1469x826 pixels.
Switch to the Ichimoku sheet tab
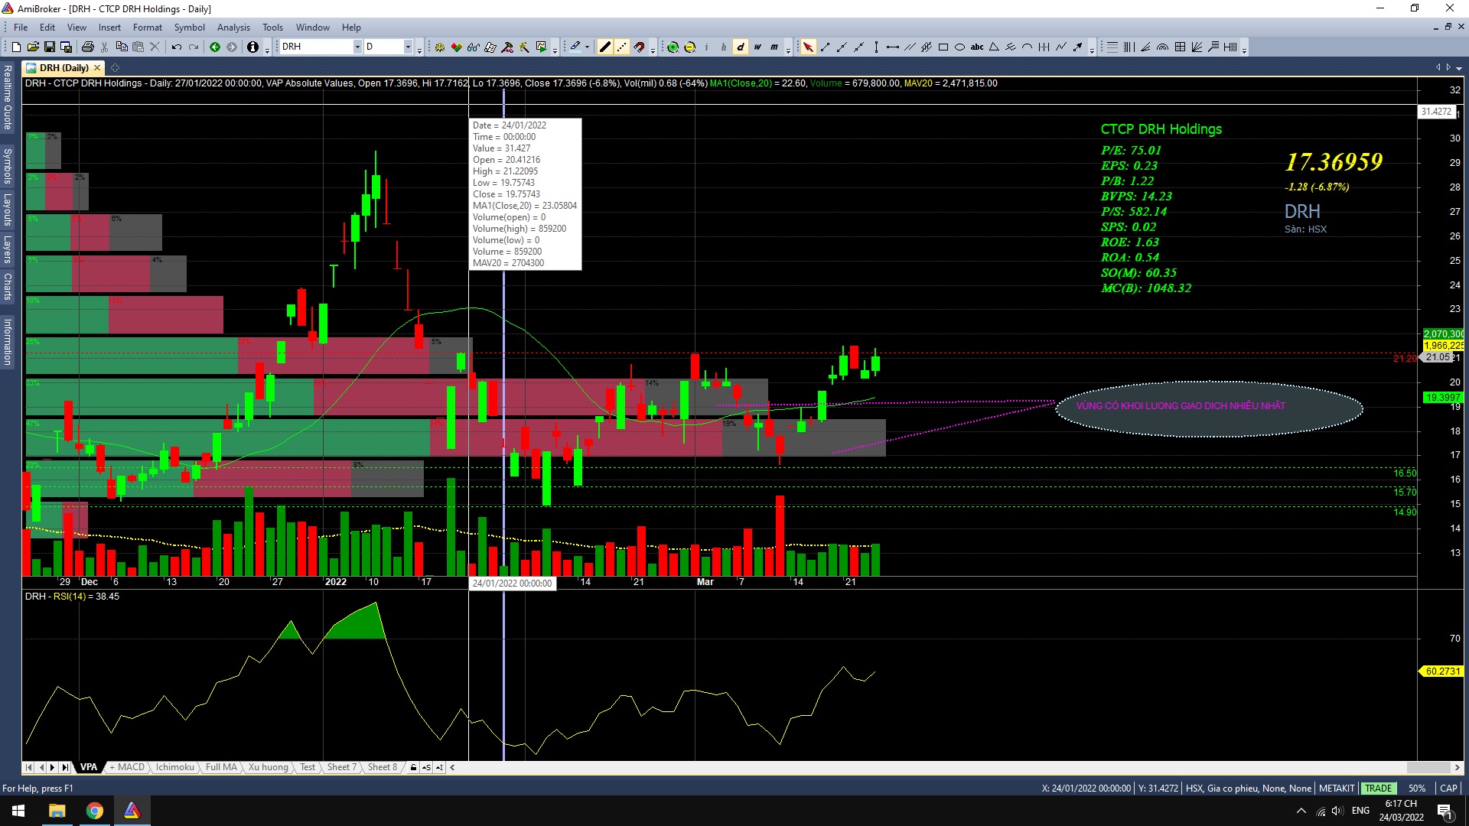pos(175,767)
